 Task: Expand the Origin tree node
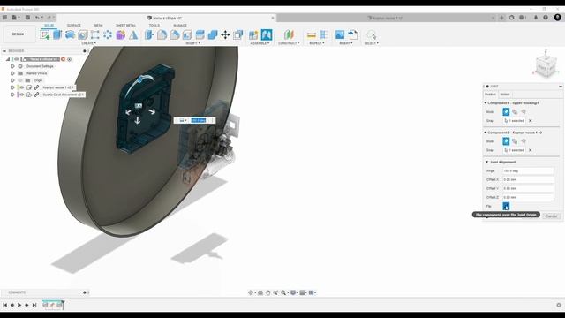(x=13, y=80)
